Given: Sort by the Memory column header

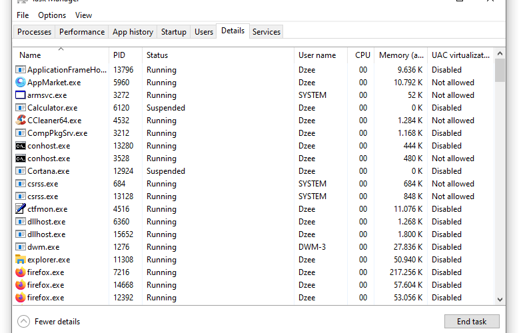Looking at the screenshot, I should click(401, 55).
